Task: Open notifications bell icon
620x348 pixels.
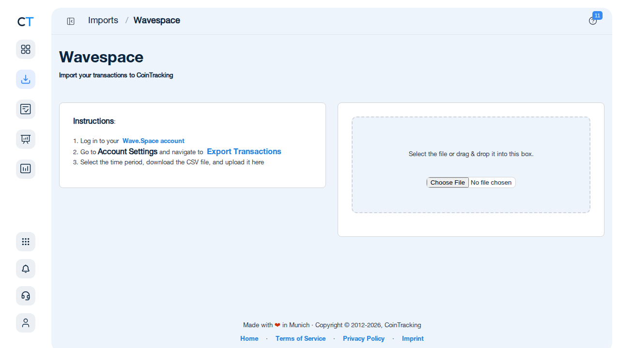Action: (26, 269)
